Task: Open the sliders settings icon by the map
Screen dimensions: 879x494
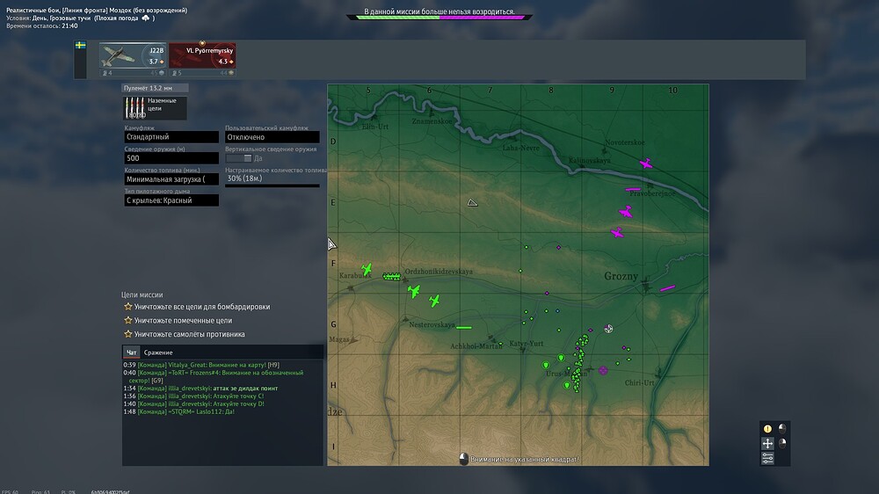Action: coord(767,458)
